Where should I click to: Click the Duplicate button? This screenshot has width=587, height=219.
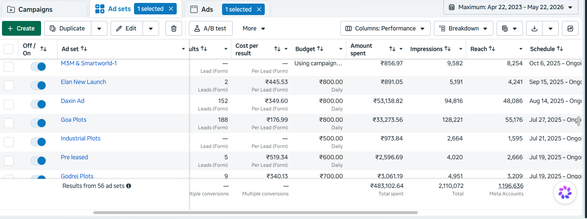[x=68, y=28]
